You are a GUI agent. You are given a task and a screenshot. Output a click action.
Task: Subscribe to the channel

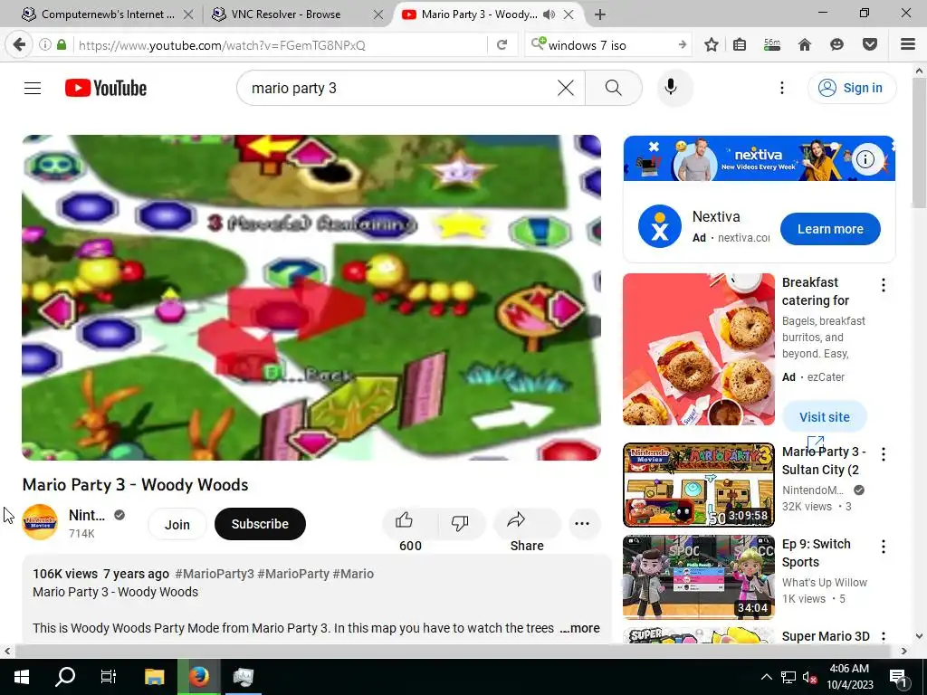[x=260, y=524]
